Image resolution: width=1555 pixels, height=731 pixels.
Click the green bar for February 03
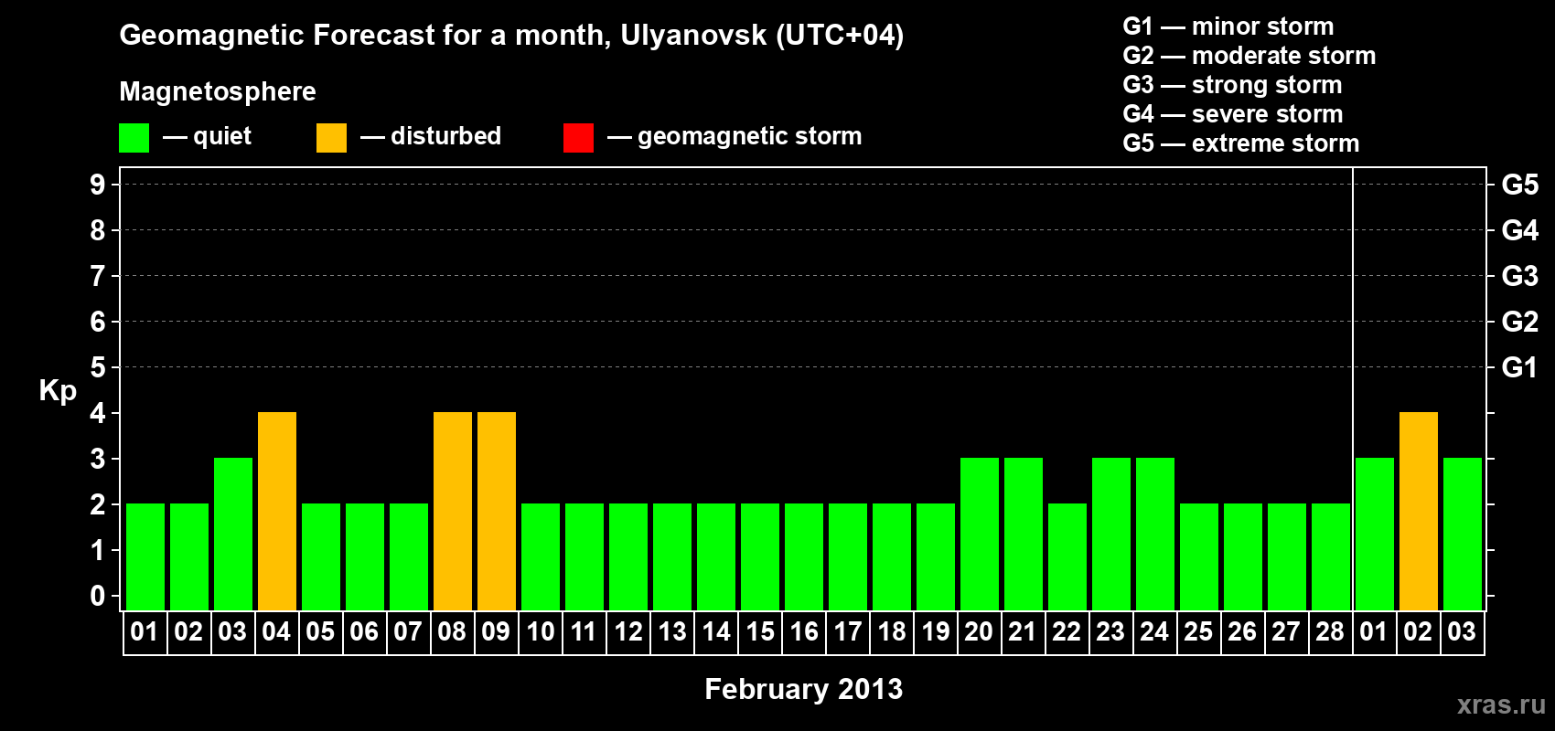tap(233, 534)
